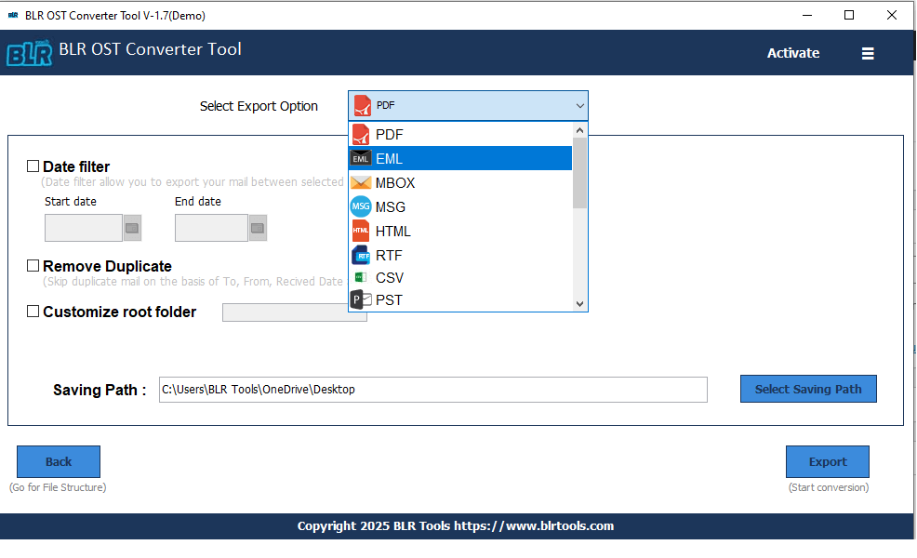Screen dimensions: 917x558
Task: Collapse the Select Export Option dropdown arrow
Action: click(x=579, y=106)
